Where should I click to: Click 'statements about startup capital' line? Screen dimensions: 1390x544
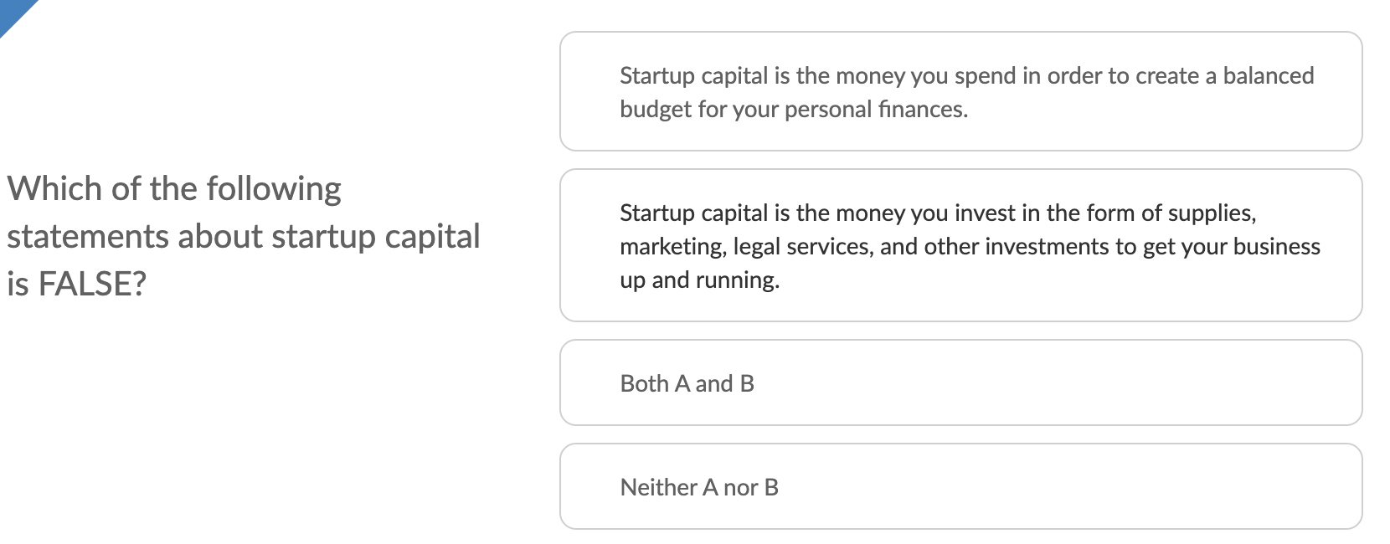coord(243,237)
